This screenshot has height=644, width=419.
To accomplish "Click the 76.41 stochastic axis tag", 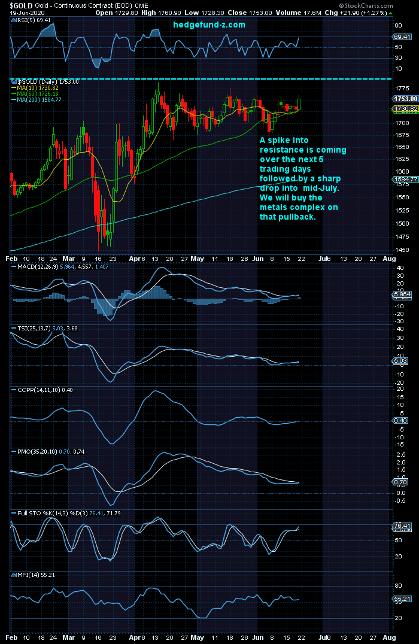I will pos(402,525).
